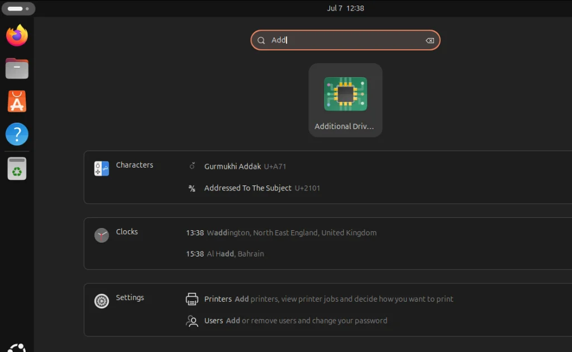Click the Activities pill in top bar
Screen dimensions: 572x352
(18, 8)
